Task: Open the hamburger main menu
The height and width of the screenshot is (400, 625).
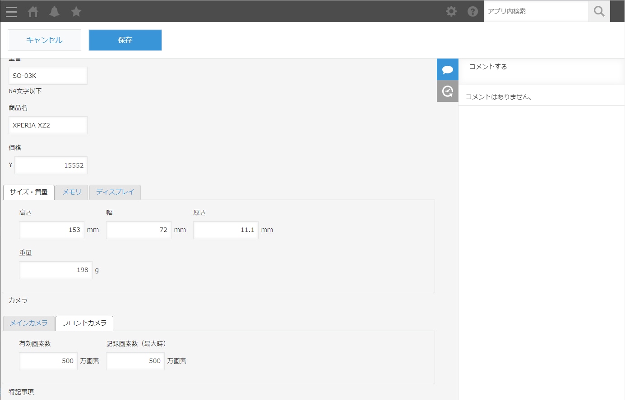Action: (11, 12)
